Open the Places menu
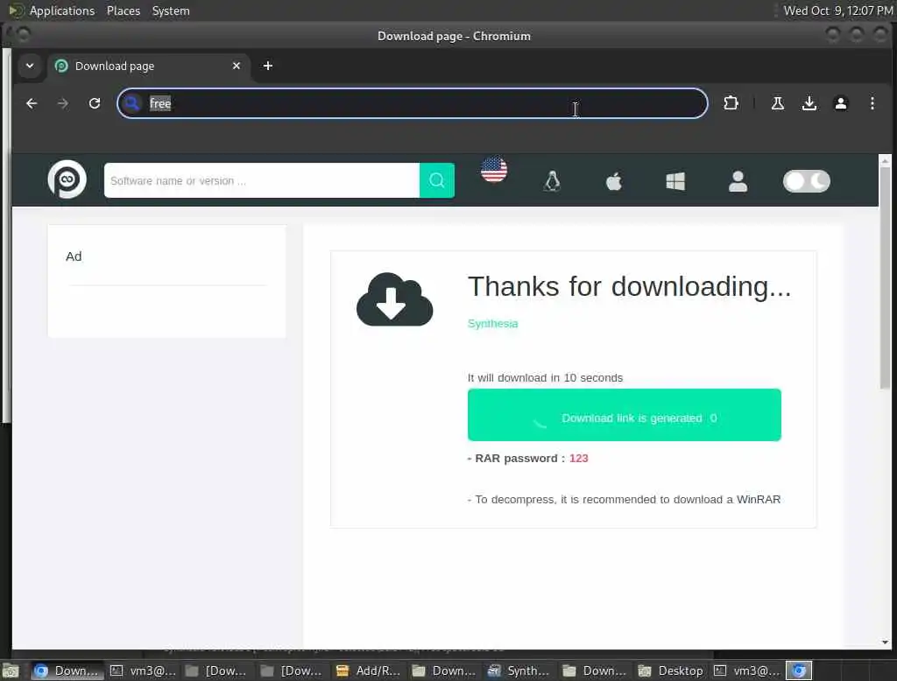 pos(124,11)
